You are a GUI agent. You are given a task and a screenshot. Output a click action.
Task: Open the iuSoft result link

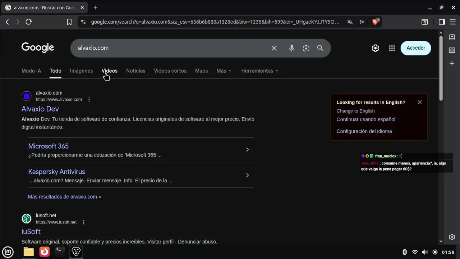click(x=31, y=232)
